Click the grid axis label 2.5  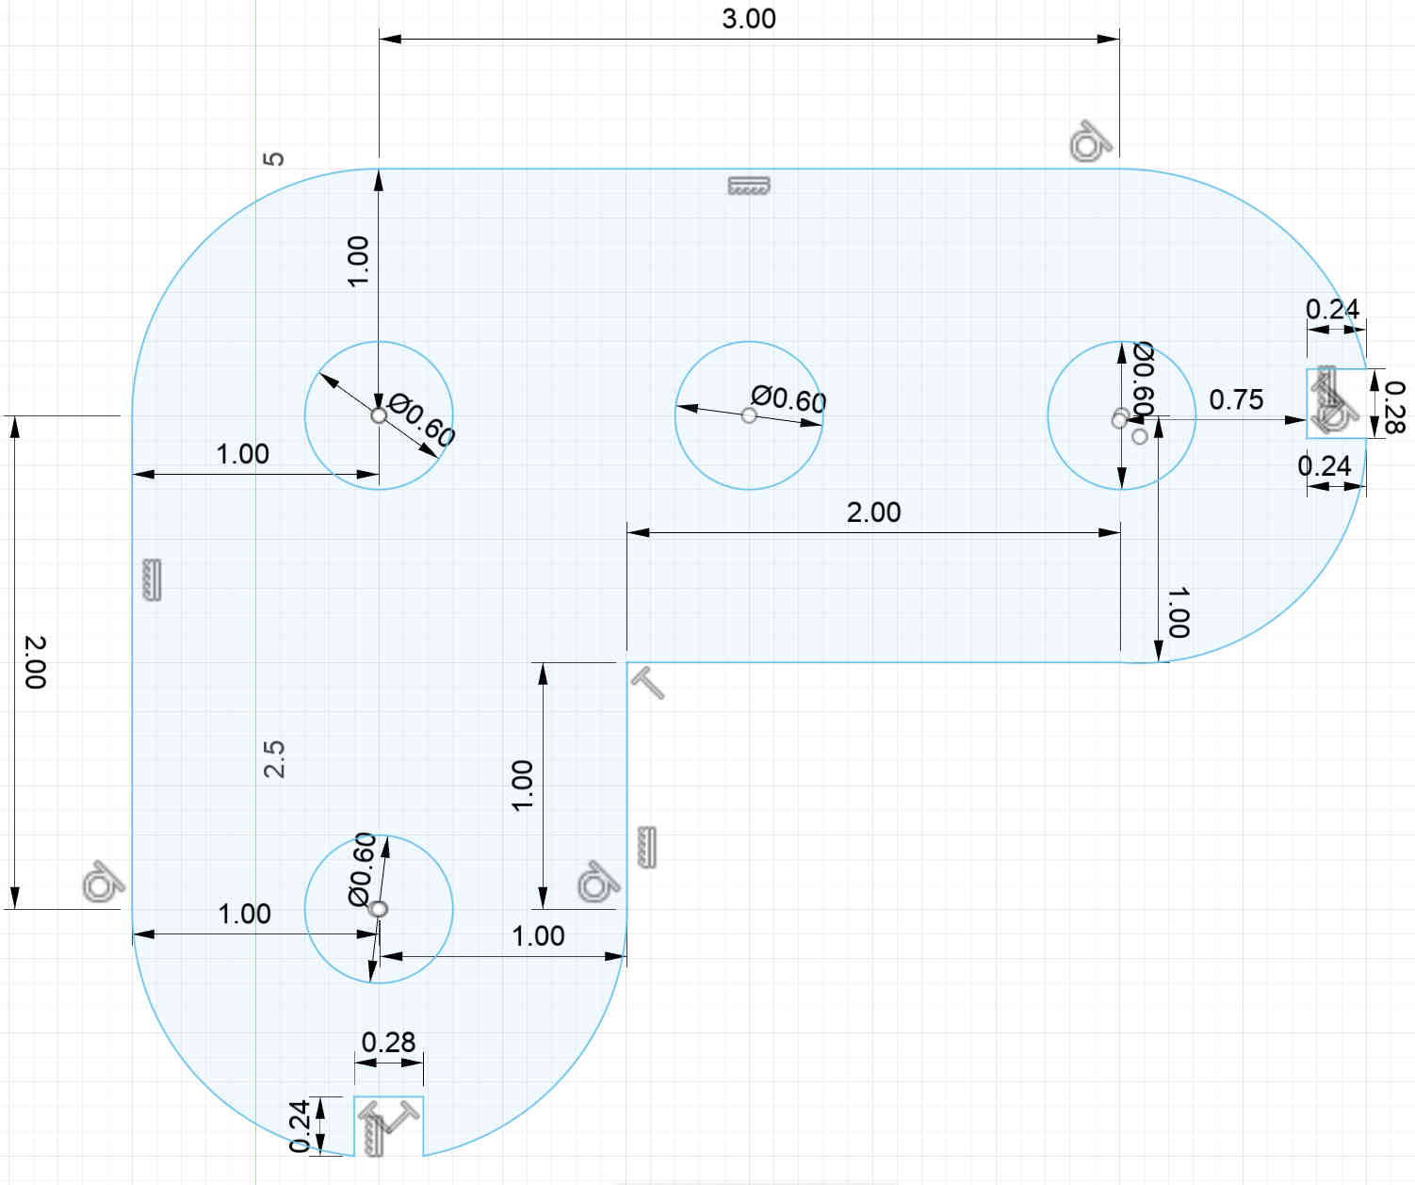(273, 759)
